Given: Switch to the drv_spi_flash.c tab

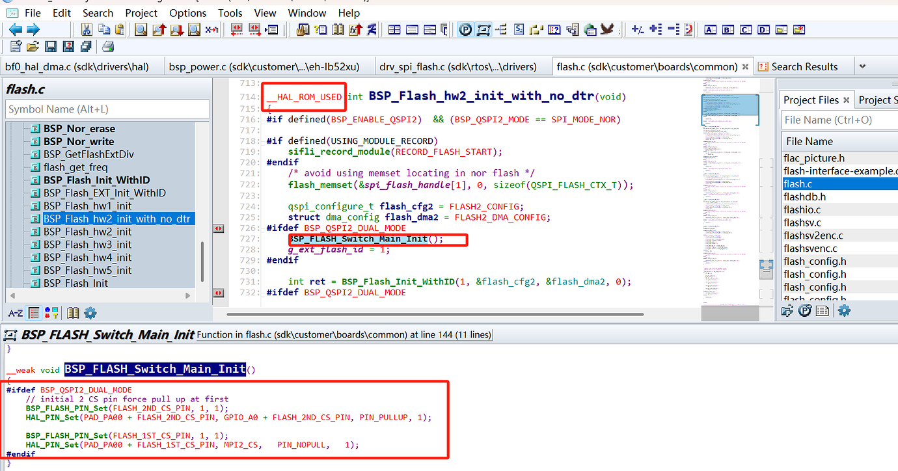Looking at the screenshot, I should pos(457,66).
